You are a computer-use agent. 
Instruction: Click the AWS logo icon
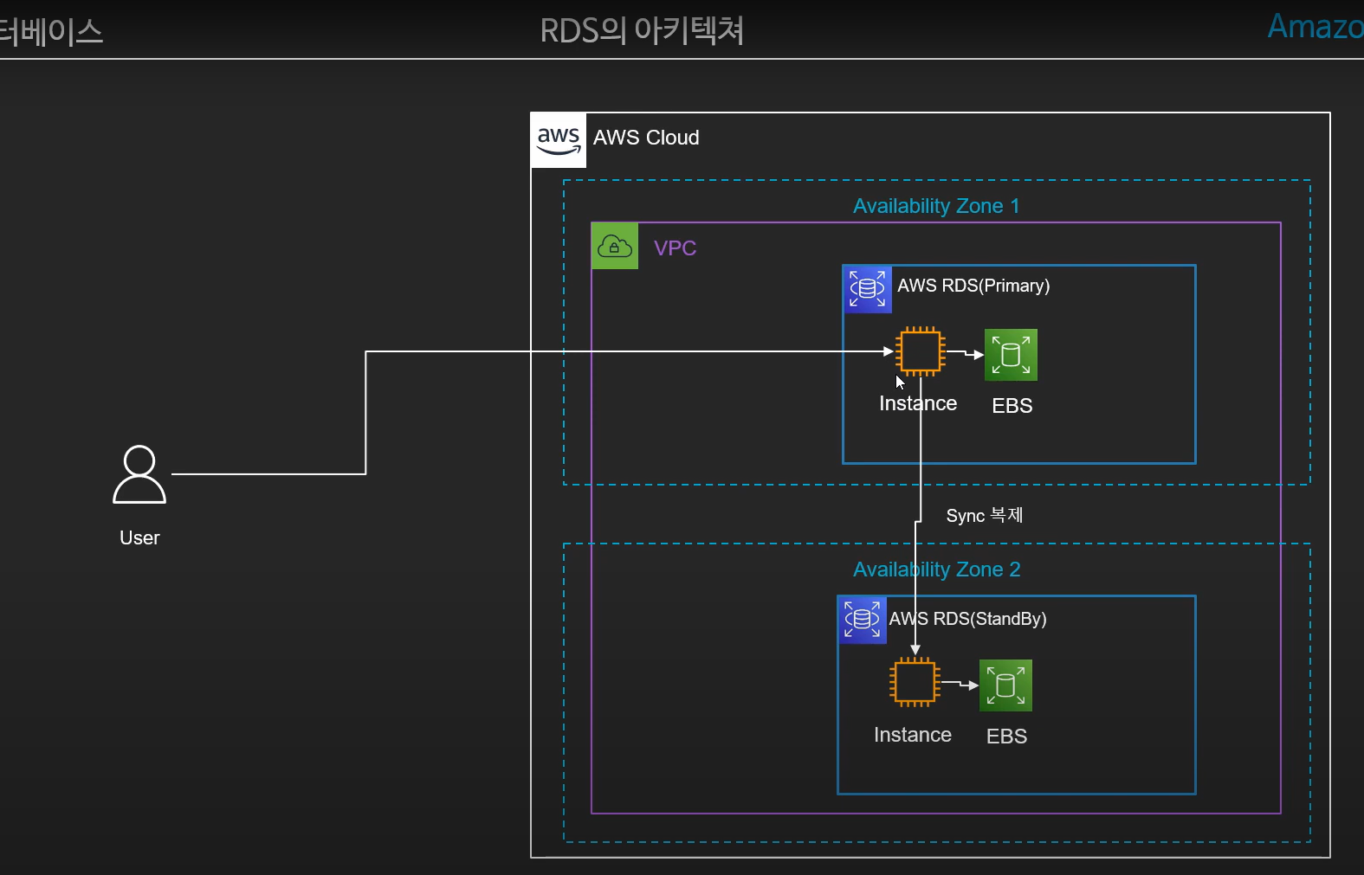(x=559, y=140)
